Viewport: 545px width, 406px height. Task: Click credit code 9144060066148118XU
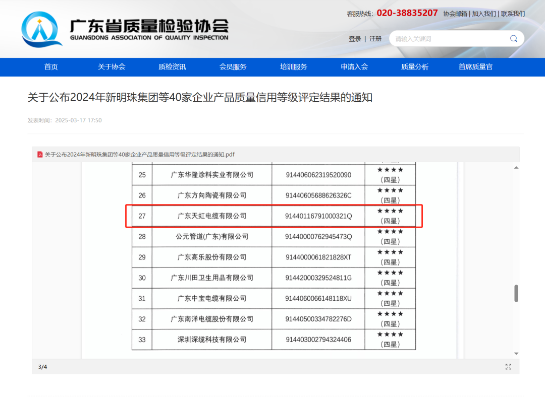tap(318, 298)
